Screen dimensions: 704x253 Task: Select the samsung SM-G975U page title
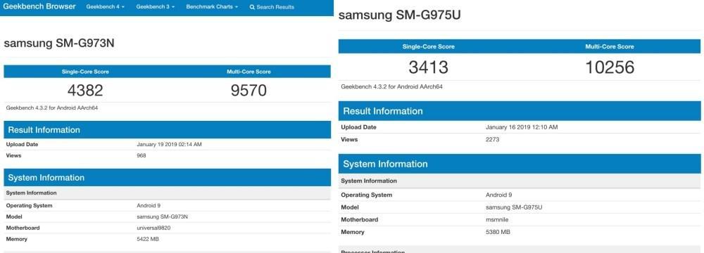pyautogui.click(x=400, y=15)
